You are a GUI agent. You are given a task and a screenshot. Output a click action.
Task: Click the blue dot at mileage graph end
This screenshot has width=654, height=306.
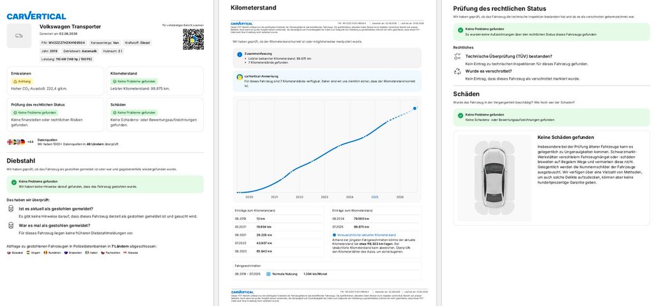coord(414,108)
